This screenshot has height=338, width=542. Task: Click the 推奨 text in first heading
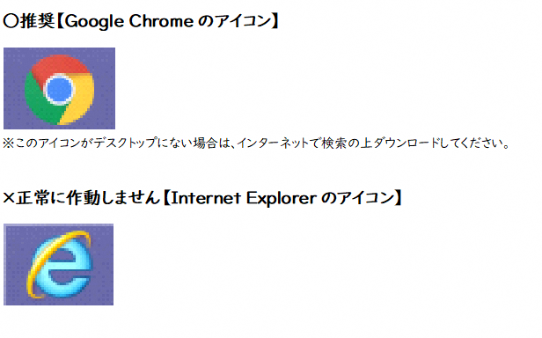(37, 21)
